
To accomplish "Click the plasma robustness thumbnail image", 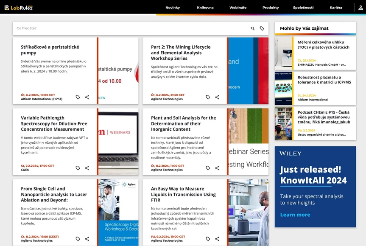I will click(x=283, y=89).
